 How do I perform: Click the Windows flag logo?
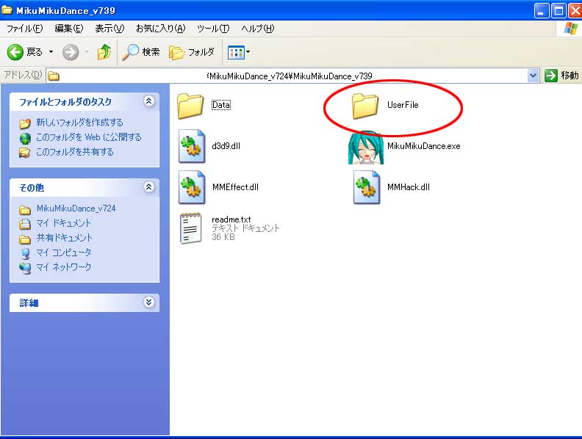[570, 29]
